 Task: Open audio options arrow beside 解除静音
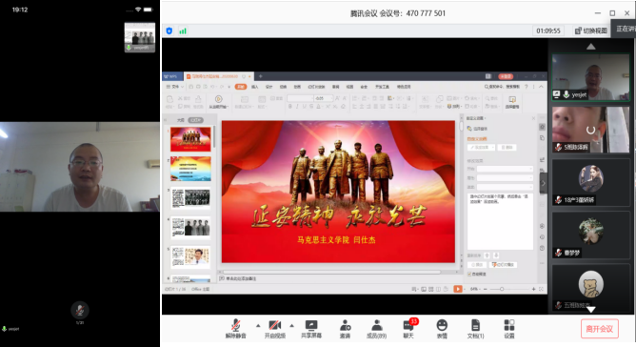tap(258, 325)
